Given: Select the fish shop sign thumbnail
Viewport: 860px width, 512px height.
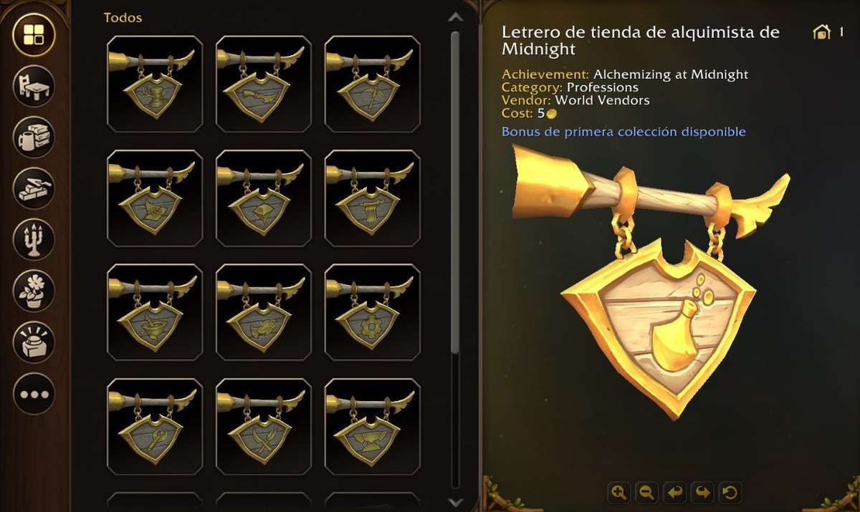Looking at the screenshot, I should (x=264, y=311).
